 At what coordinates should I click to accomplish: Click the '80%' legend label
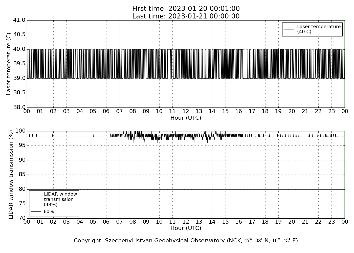[49, 212]
